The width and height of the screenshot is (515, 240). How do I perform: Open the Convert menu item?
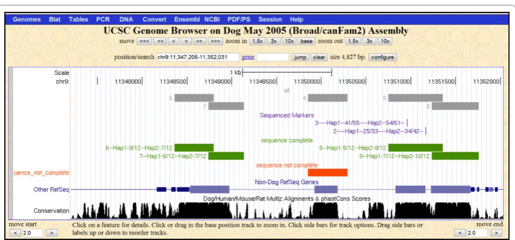coord(154,19)
